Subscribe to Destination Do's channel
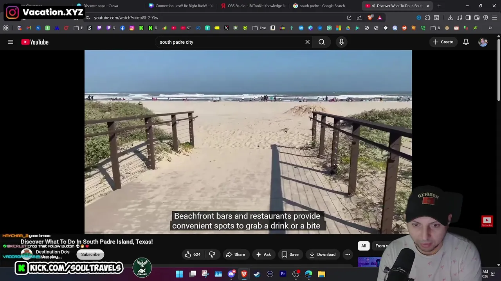The height and width of the screenshot is (281, 501). coord(90,254)
